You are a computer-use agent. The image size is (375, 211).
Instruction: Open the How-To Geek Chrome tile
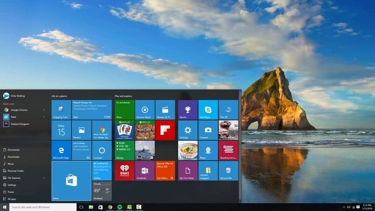pos(102,130)
